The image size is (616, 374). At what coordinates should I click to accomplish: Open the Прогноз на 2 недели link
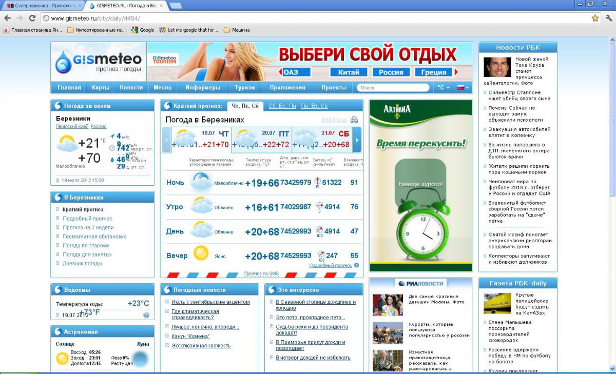pyautogui.click(x=88, y=227)
